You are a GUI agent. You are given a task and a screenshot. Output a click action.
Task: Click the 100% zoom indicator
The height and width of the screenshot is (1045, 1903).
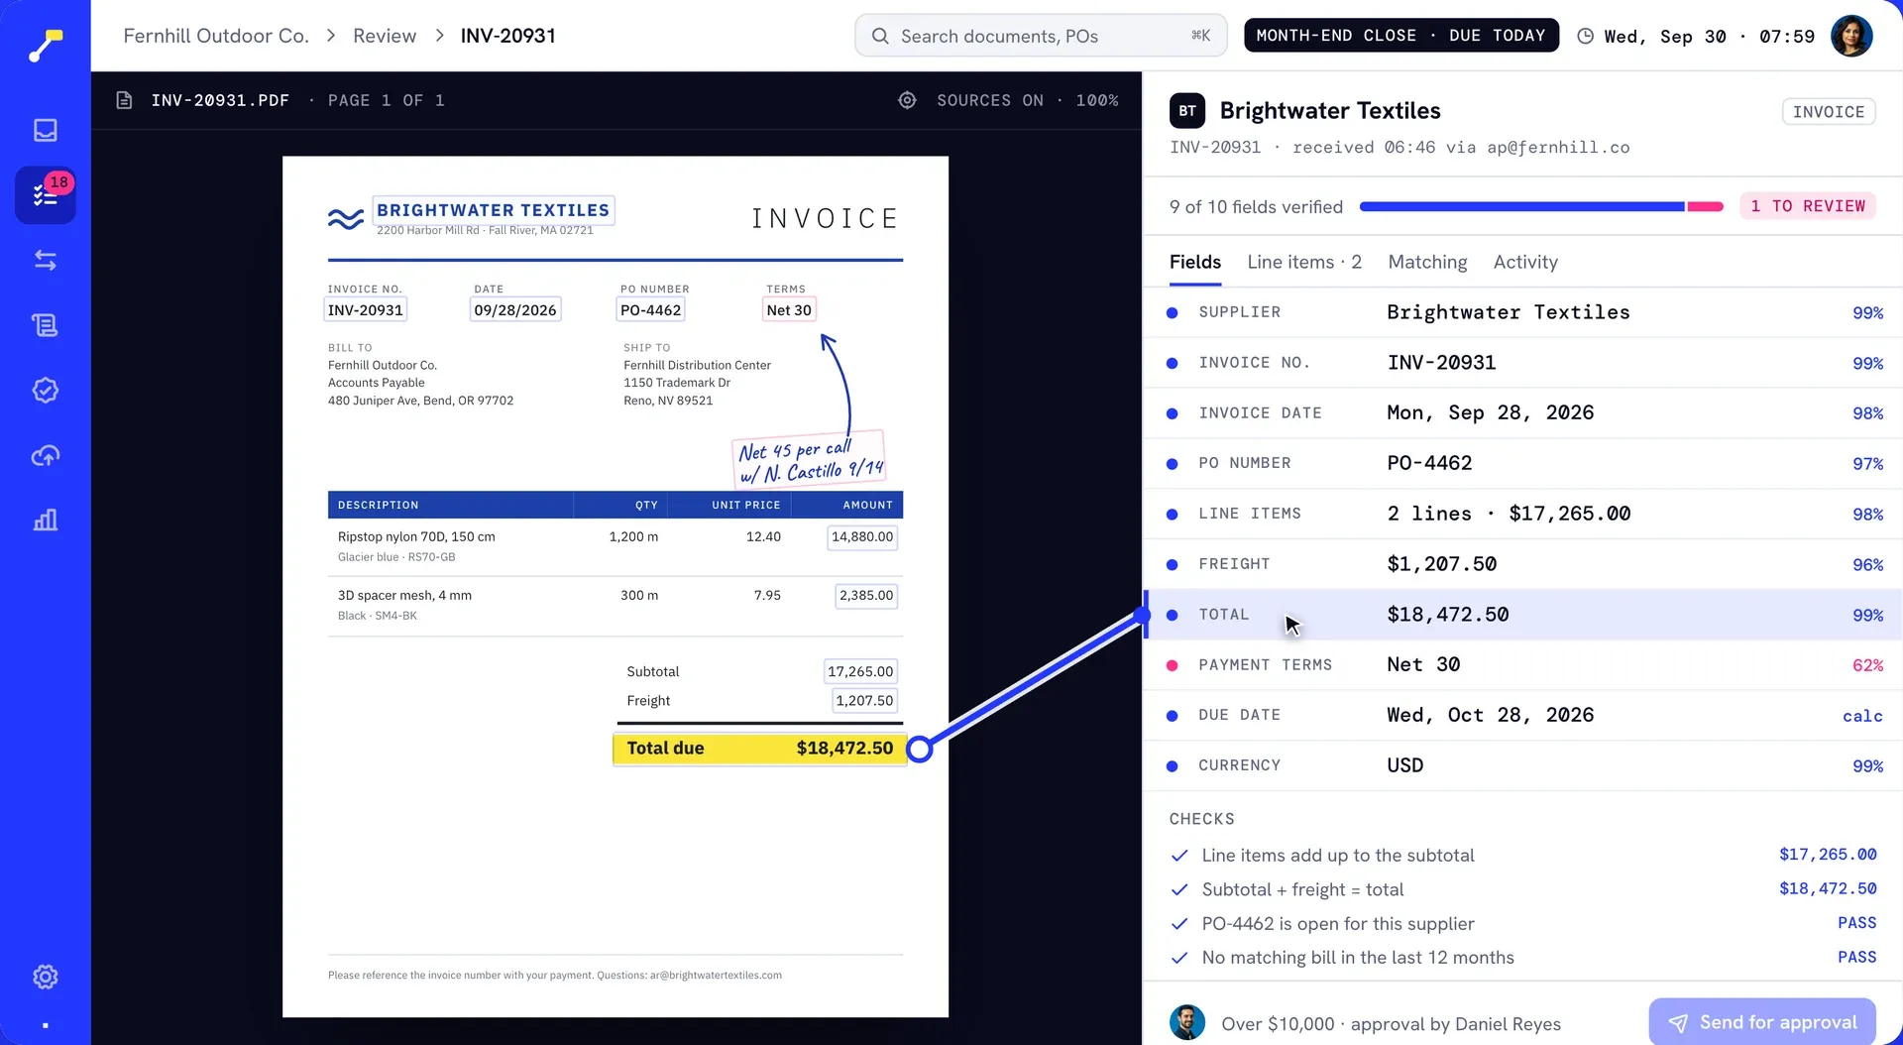pos(1097,100)
